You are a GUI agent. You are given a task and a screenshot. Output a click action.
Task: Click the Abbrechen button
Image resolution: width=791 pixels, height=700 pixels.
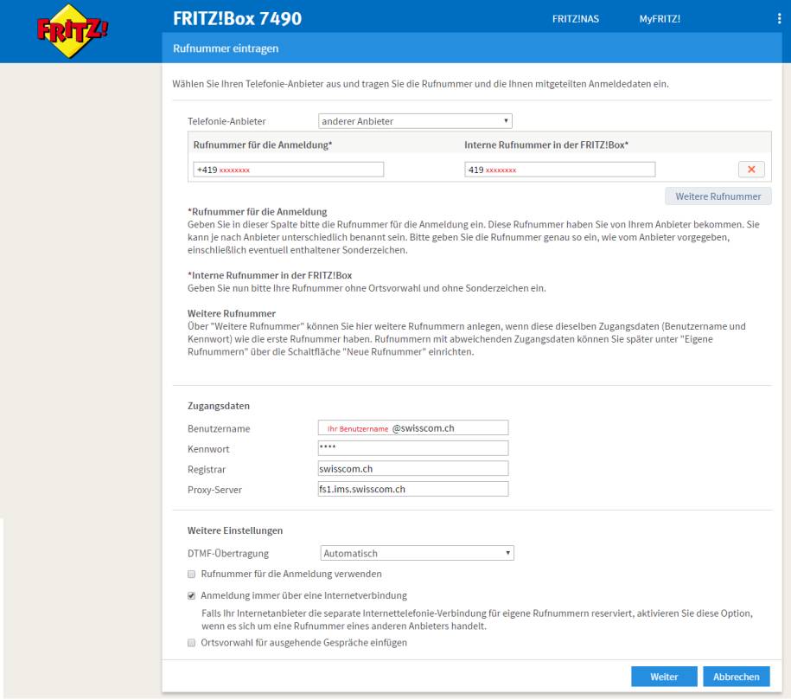point(736,677)
